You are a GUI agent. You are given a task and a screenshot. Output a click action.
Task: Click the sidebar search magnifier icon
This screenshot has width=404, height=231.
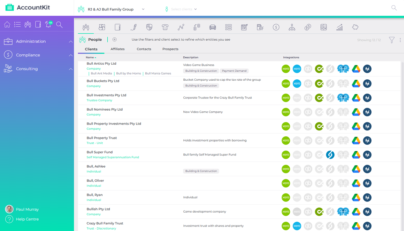point(59,25)
